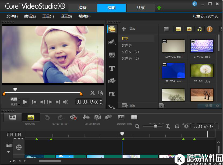
Task: Toggle audio file display in library
Action: (199, 29)
